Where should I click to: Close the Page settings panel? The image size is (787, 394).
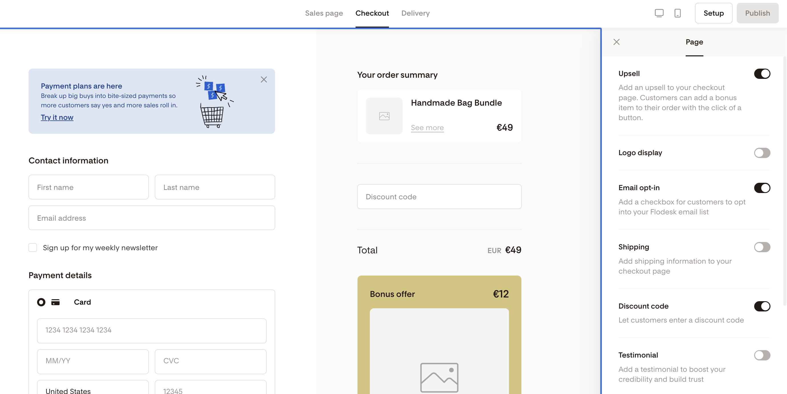tap(616, 42)
